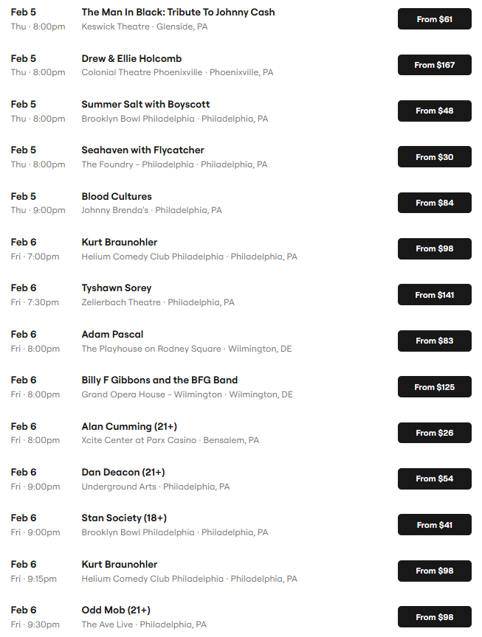
Task: Open the Tyshawn Sorey event title
Action: click(116, 288)
